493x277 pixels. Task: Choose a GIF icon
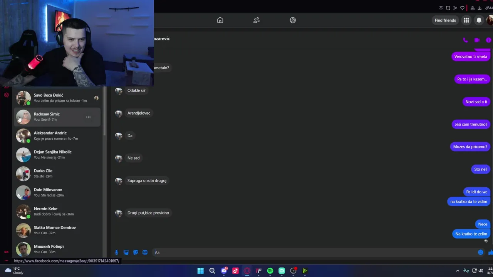(145, 252)
